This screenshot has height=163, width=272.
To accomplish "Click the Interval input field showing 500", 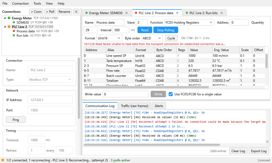I will pos(121,30).
